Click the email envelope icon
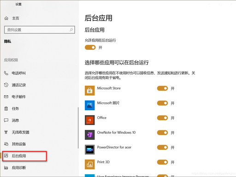Image resolution: width=236 pixels, height=177 pixels. (6, 97)
